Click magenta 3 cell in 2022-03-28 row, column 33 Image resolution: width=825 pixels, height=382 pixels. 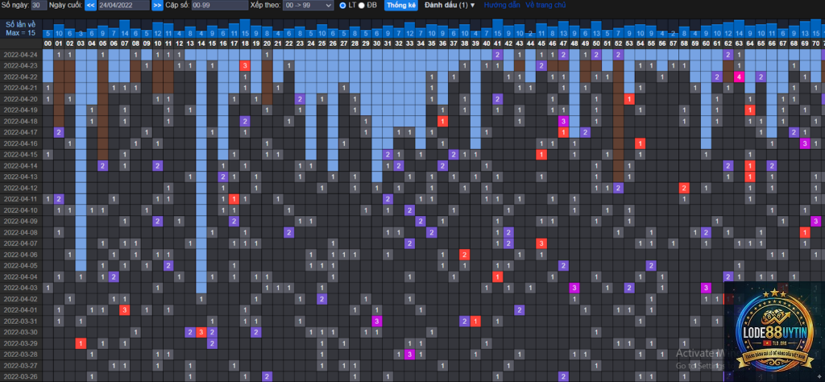[409, 354]
